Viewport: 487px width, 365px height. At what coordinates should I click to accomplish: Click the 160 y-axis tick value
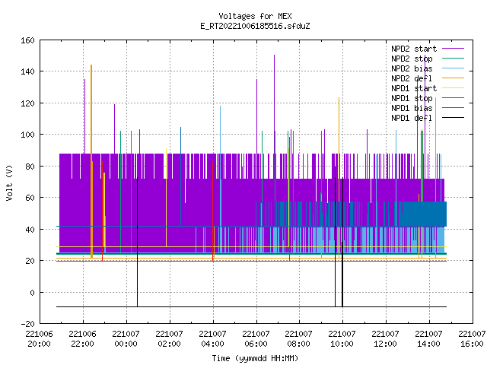pyautogui.click(x=27, y=40)
